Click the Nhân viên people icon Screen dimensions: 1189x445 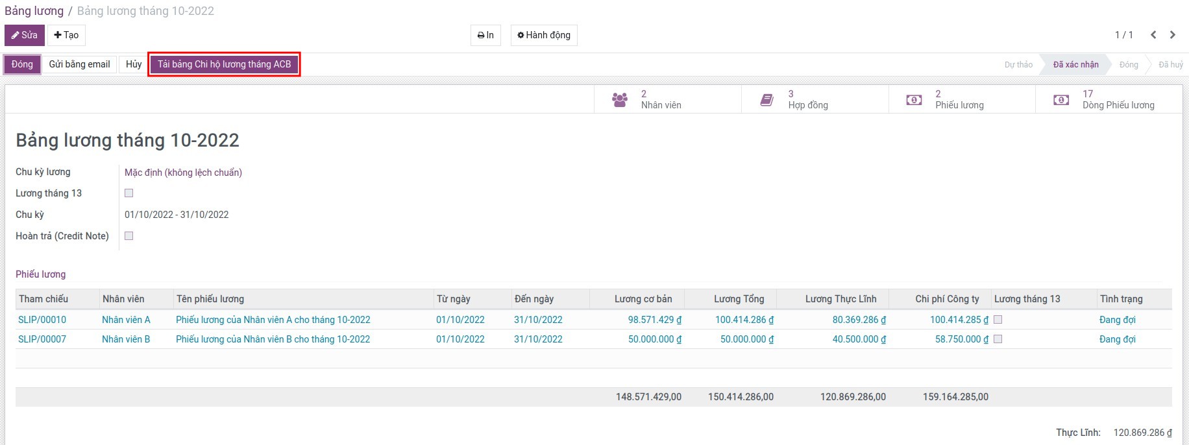click(x=620, y=100)
